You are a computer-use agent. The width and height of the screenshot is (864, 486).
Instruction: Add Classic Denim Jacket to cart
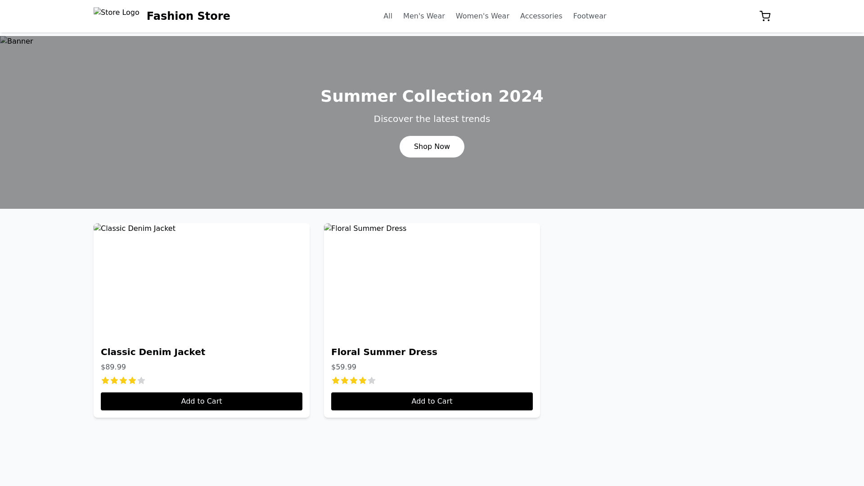pos(202,401)
